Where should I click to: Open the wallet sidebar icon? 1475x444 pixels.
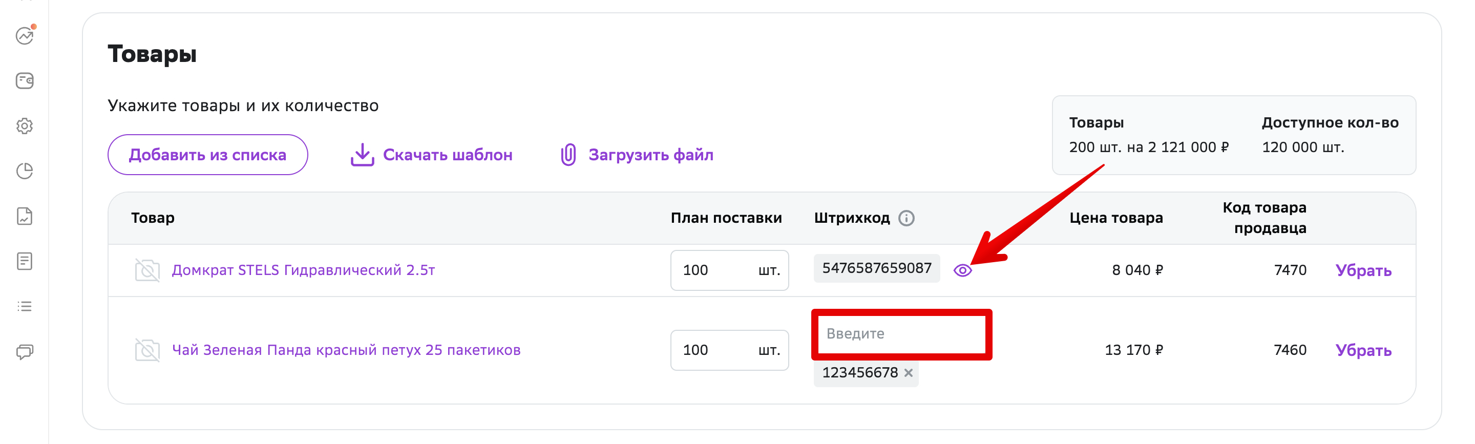pyautogui.click(x=25, y=81)
